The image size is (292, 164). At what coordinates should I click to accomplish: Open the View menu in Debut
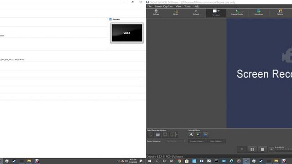coord(178,6)
